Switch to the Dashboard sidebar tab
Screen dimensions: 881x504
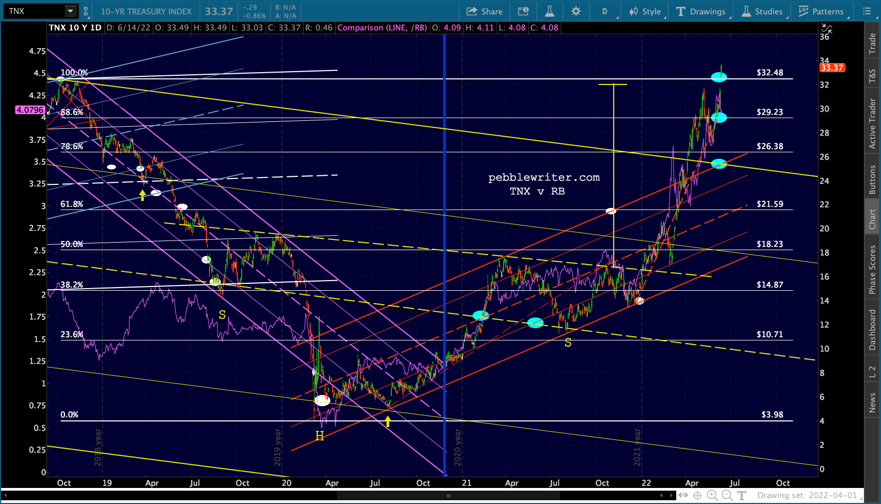872,330
